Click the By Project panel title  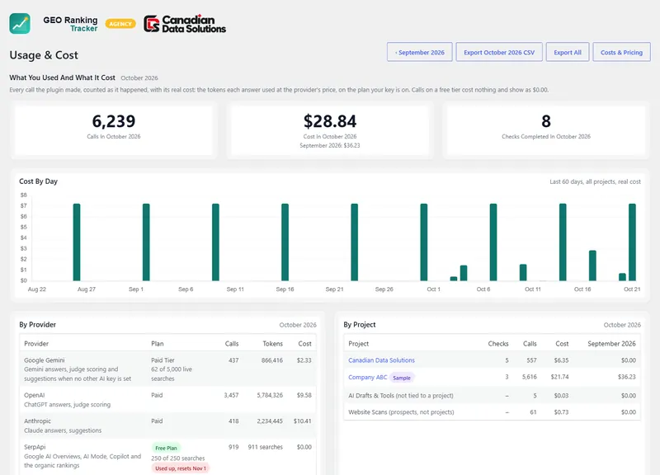pyautogui.click(x=360, y=325)
